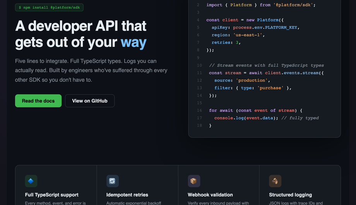Screen dimensions: 356x205
Task: Click the 'for await' loop code line
Action: point(255,110)
